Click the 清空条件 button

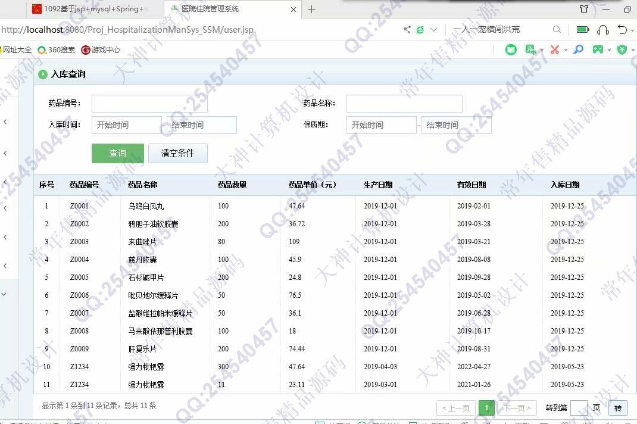pyautogui.click(x=177, y=153)
